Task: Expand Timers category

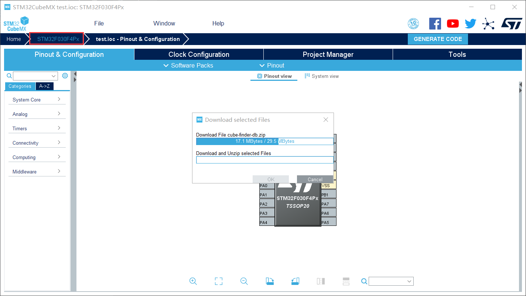Action: (x=37, y=128)
